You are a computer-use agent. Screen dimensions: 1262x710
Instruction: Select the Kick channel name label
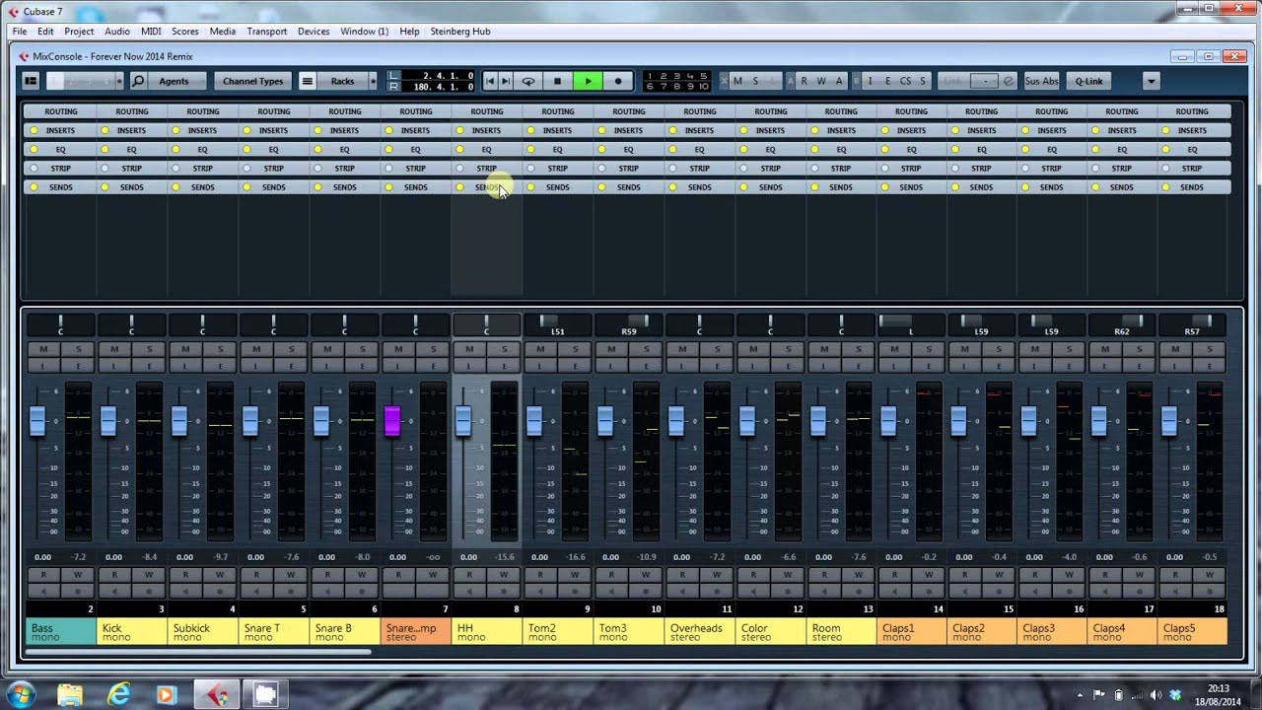(131, 631)
